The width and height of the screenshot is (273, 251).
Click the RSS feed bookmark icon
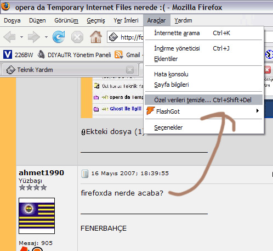118,55
